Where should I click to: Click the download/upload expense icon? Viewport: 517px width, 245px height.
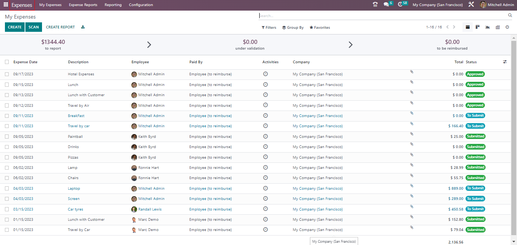[x=83, y=27]
